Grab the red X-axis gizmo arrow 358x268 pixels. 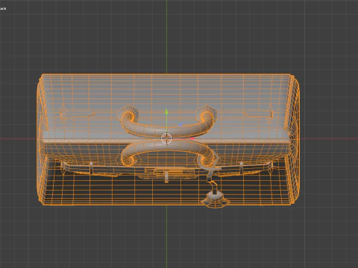[192, 138]
